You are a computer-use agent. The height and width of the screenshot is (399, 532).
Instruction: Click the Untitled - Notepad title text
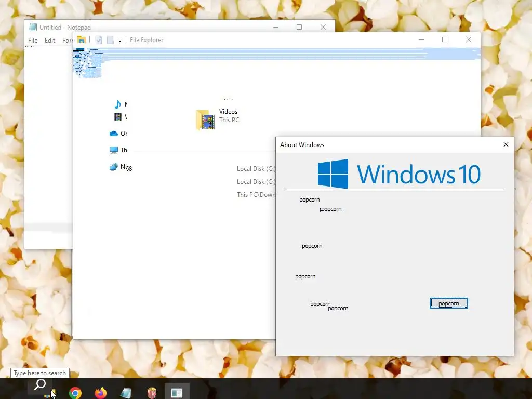tap(65, 28)
